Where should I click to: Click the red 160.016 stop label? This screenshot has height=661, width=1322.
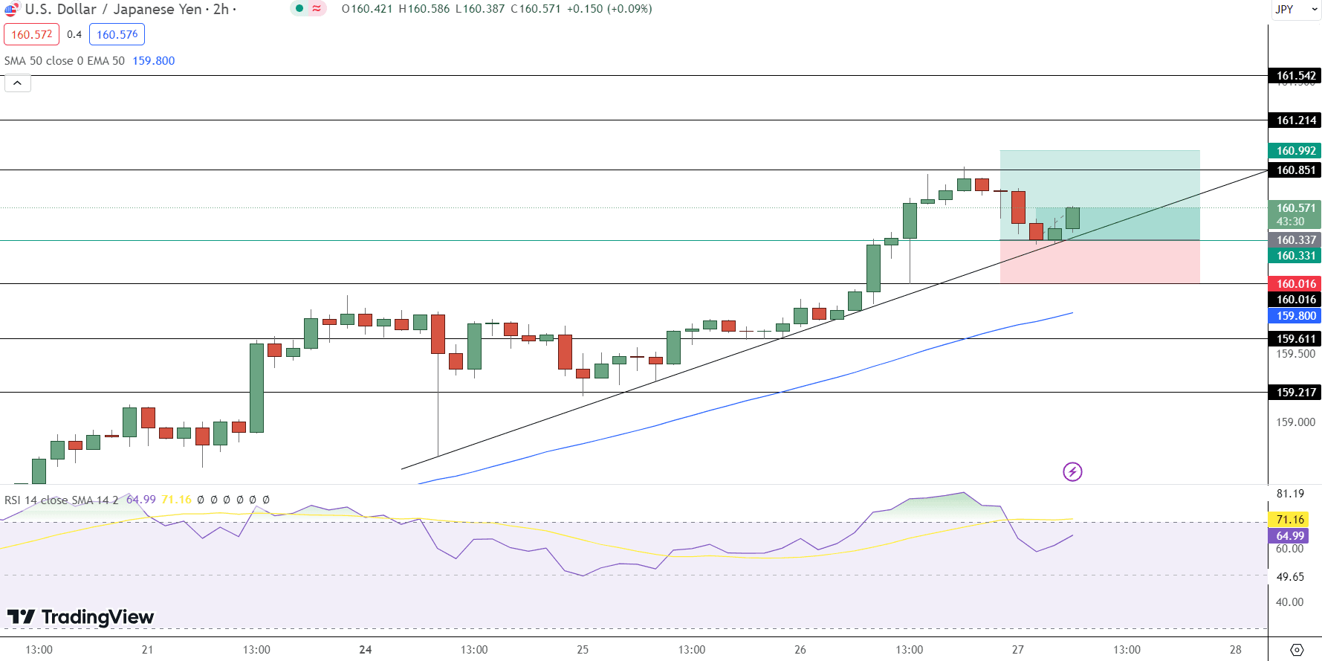coord(1295,284)
